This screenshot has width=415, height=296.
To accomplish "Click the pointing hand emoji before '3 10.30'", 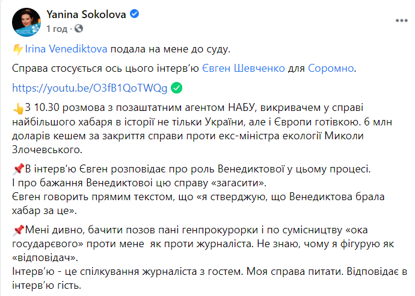I will pos(18,109).
